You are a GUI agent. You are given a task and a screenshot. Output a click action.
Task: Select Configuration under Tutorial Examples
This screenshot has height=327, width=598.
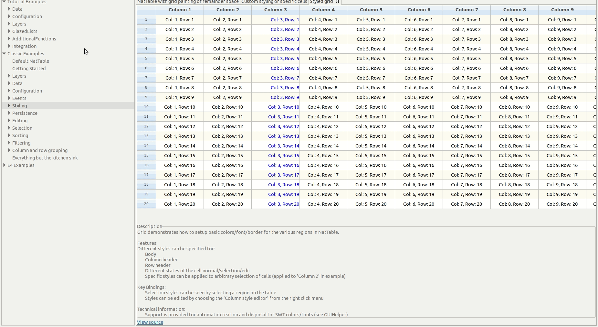27,16
